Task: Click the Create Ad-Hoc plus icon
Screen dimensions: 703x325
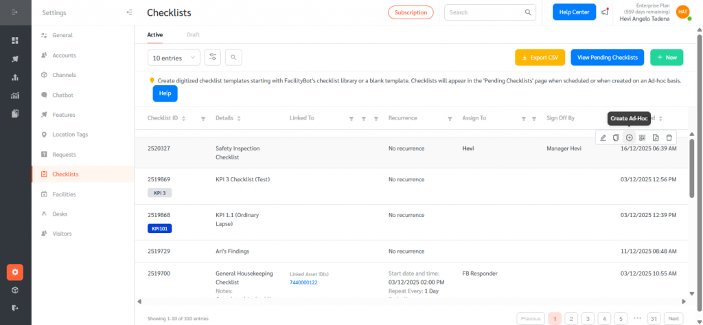Action: coord(629,138)
